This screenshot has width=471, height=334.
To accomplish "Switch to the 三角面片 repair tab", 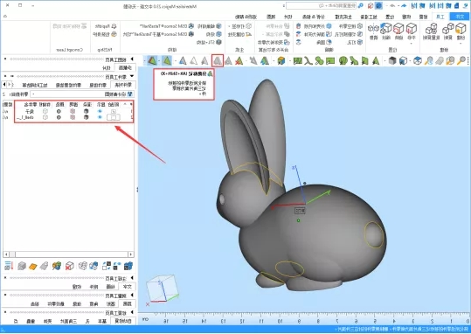I will [x=68, y=321].
